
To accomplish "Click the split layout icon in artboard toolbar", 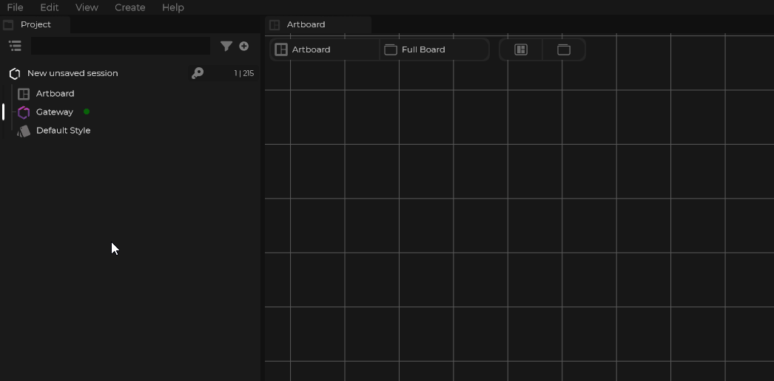I will pos(521,49).
